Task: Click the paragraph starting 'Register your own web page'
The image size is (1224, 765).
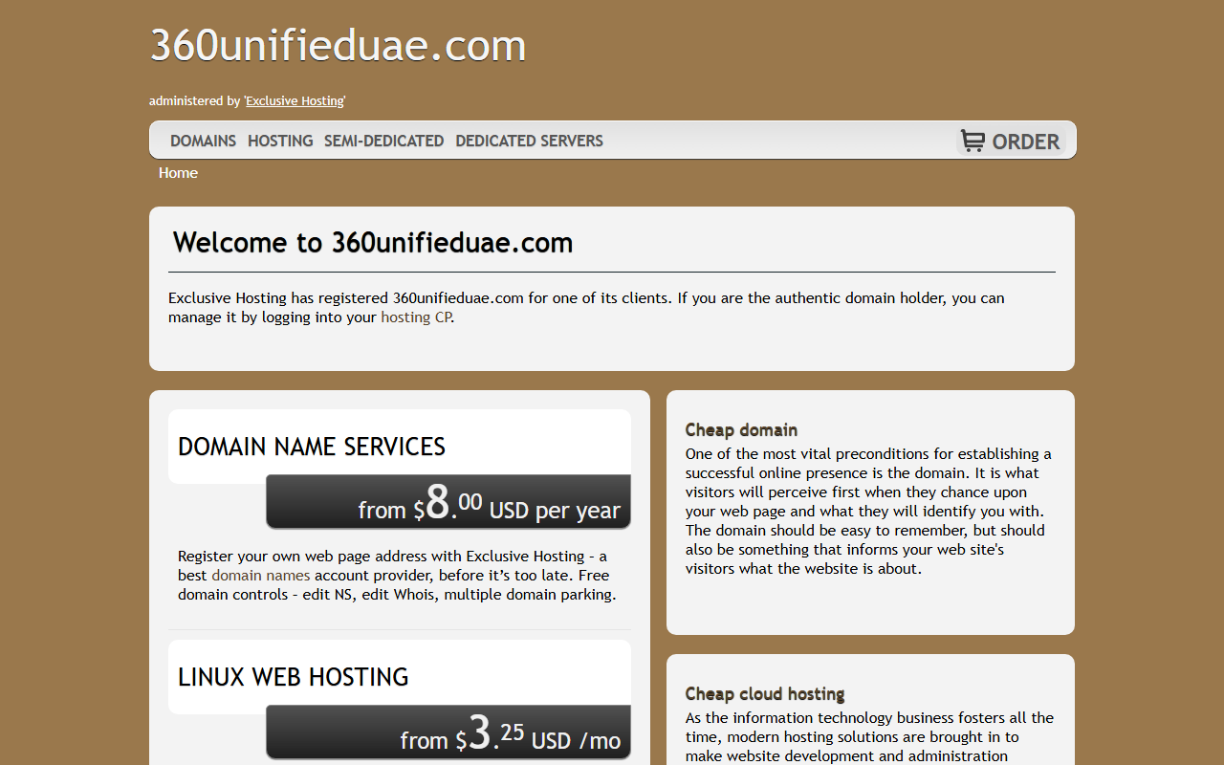Action: 397,576
